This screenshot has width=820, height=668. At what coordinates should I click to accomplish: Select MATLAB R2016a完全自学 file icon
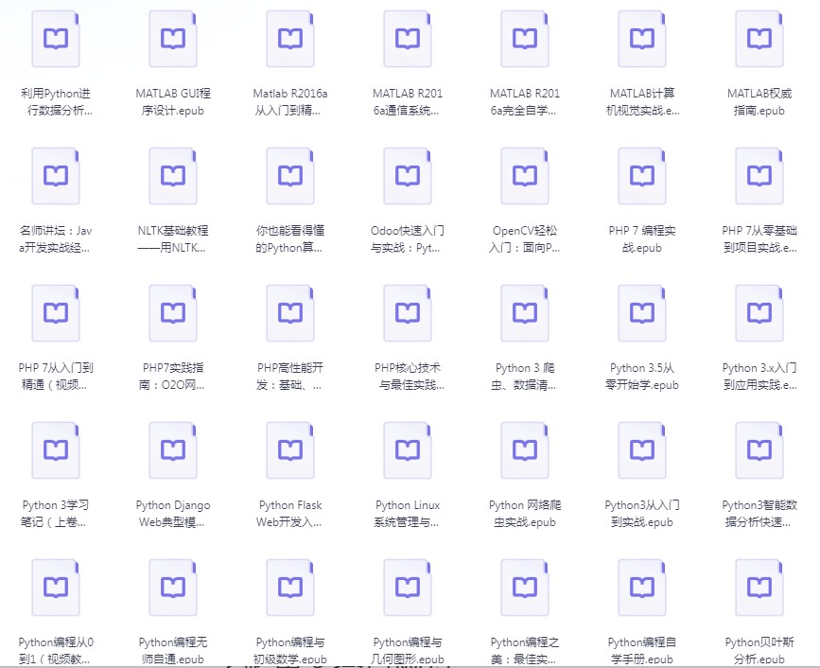(525, 39)
